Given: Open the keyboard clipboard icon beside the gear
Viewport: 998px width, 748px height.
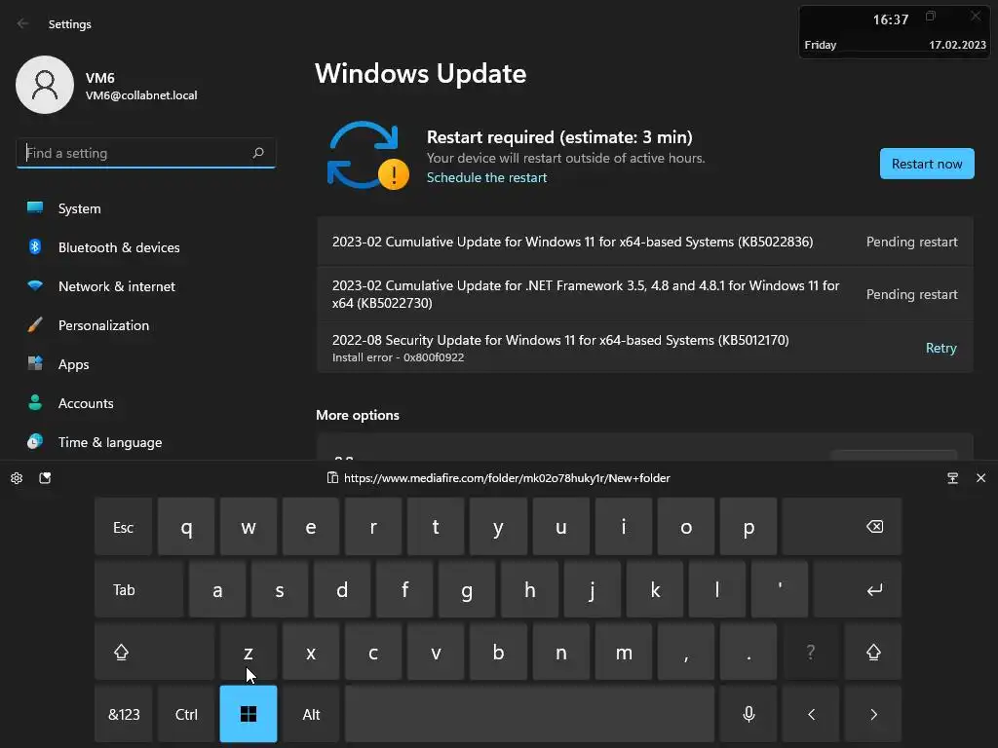Looking at the screenshot, I should 45,478.
